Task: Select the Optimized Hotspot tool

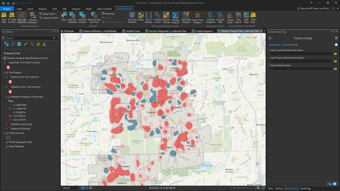Action: click(186, 17)
